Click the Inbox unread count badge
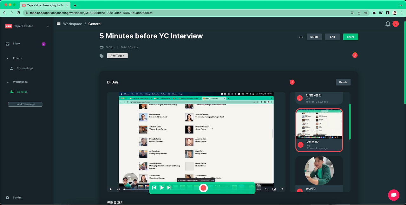The width and height of the screenshot is (406, 205). point(43,44)
